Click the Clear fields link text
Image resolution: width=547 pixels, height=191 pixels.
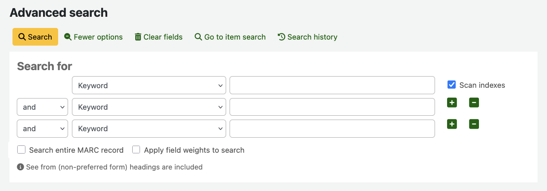coord(163,37)
